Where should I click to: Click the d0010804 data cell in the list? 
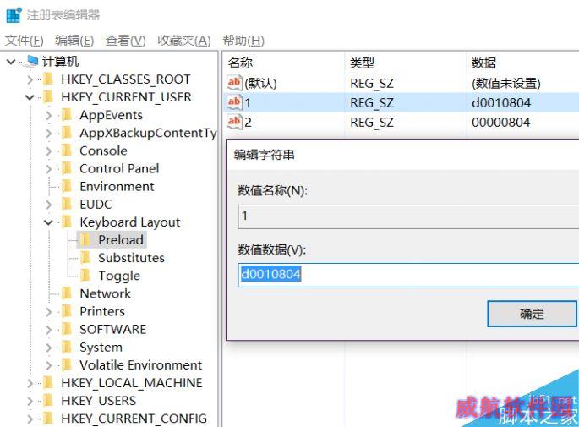[501, 102]
